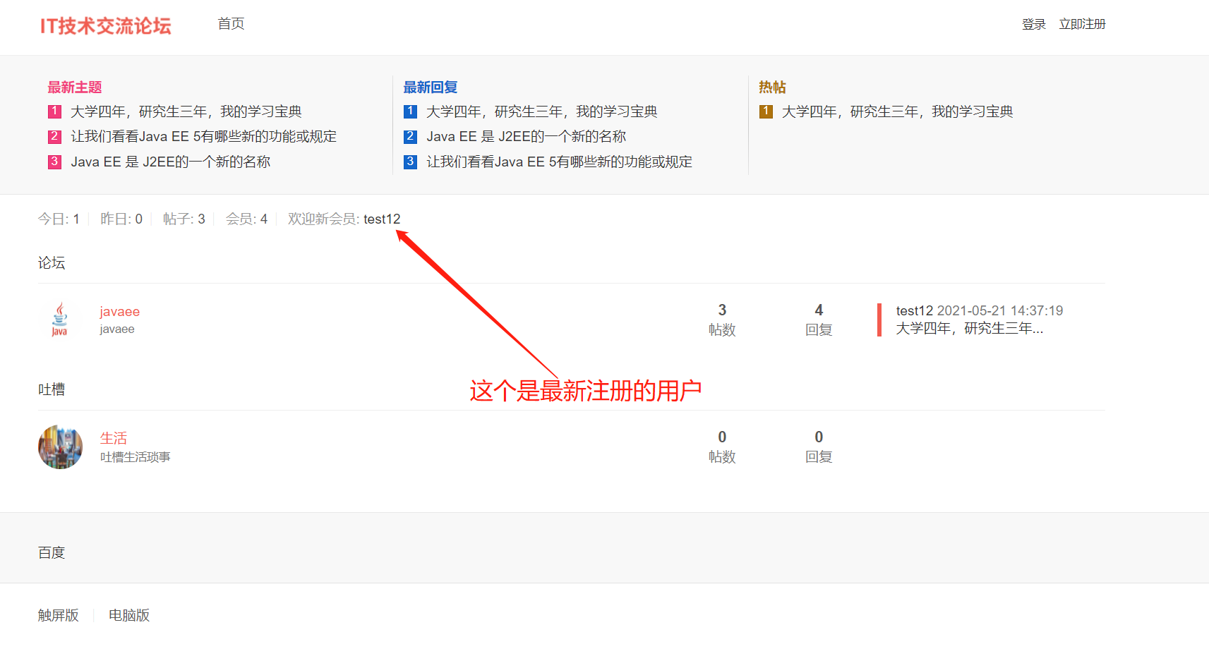
Task: Click the 0 回复 count for 生活
Action: tap(819, 447)
